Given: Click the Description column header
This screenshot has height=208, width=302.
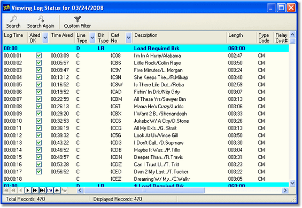Looking at the screenshot, I should click(180, 38).
